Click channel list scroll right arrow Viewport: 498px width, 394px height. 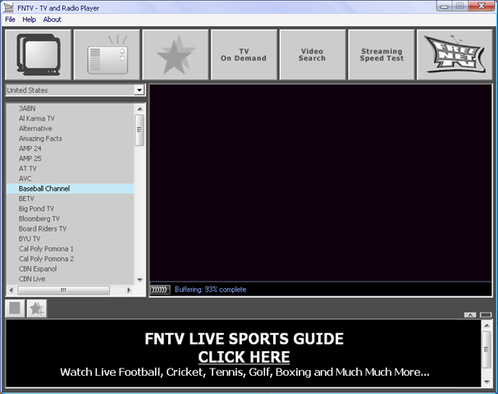coord(129,290)
